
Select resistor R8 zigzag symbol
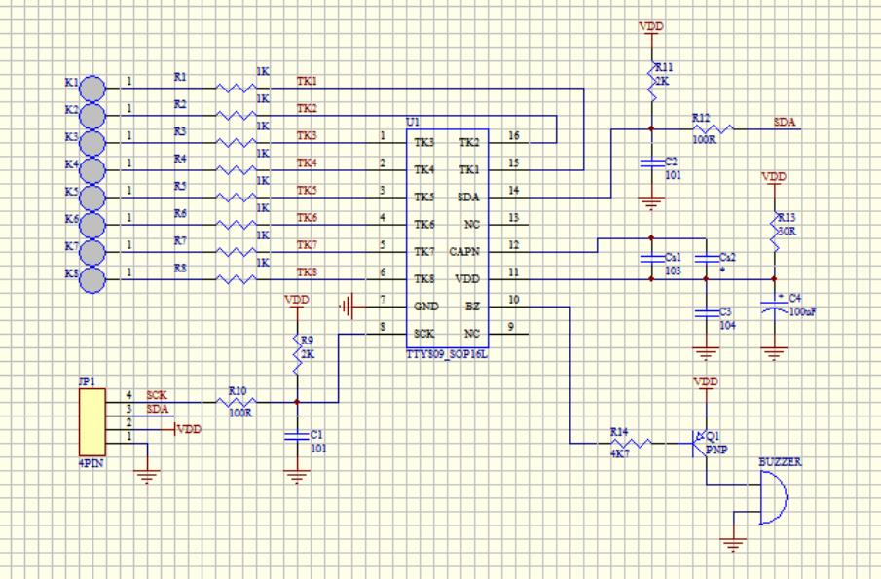(x=237, y=279)
